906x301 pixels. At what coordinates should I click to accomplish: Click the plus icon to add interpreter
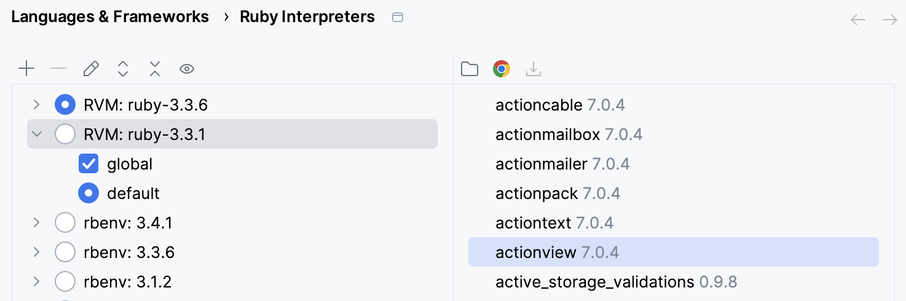click(x=26, y=69)
